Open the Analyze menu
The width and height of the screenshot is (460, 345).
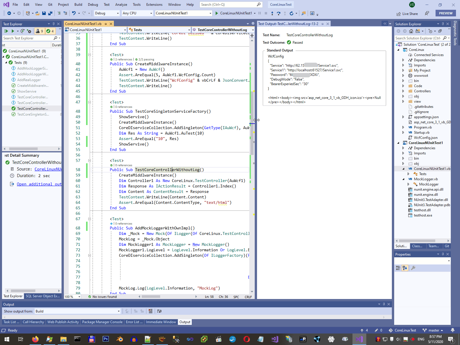coord(121,5)
